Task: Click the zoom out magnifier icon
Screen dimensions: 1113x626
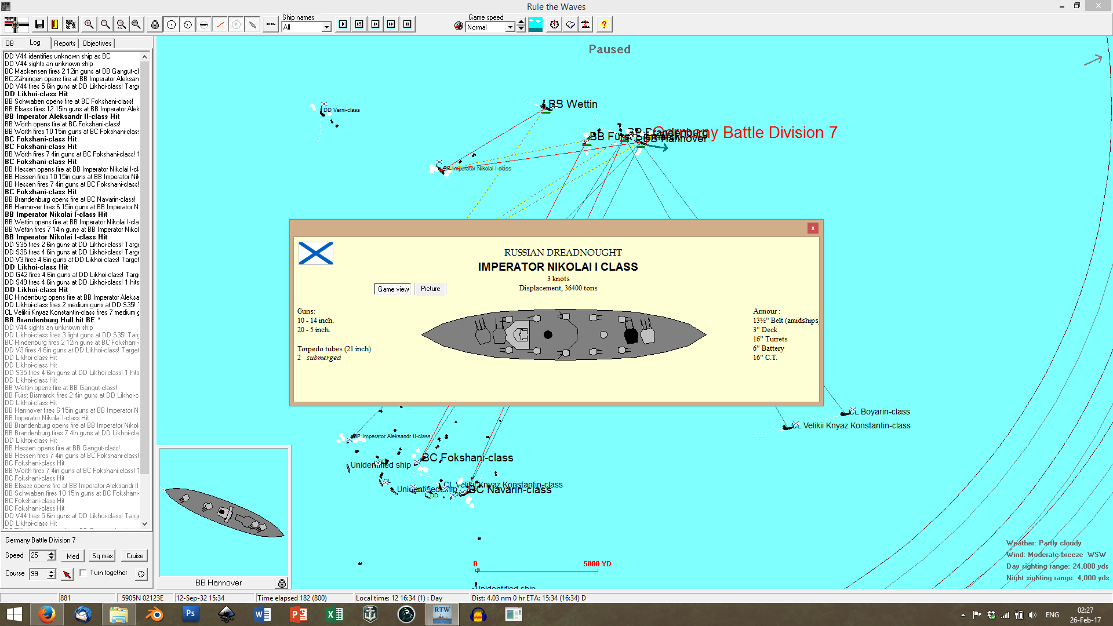Action: (x=105, y=24)
